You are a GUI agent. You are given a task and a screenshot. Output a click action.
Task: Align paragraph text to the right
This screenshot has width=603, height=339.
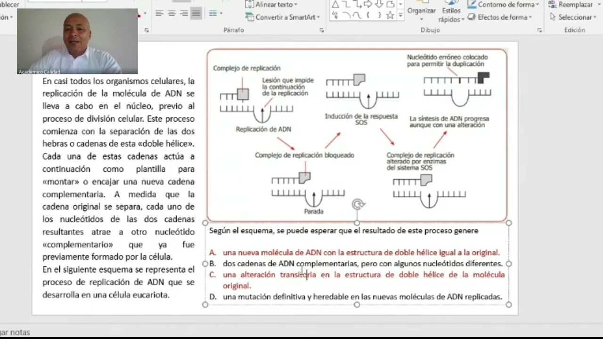pos(184,13)
